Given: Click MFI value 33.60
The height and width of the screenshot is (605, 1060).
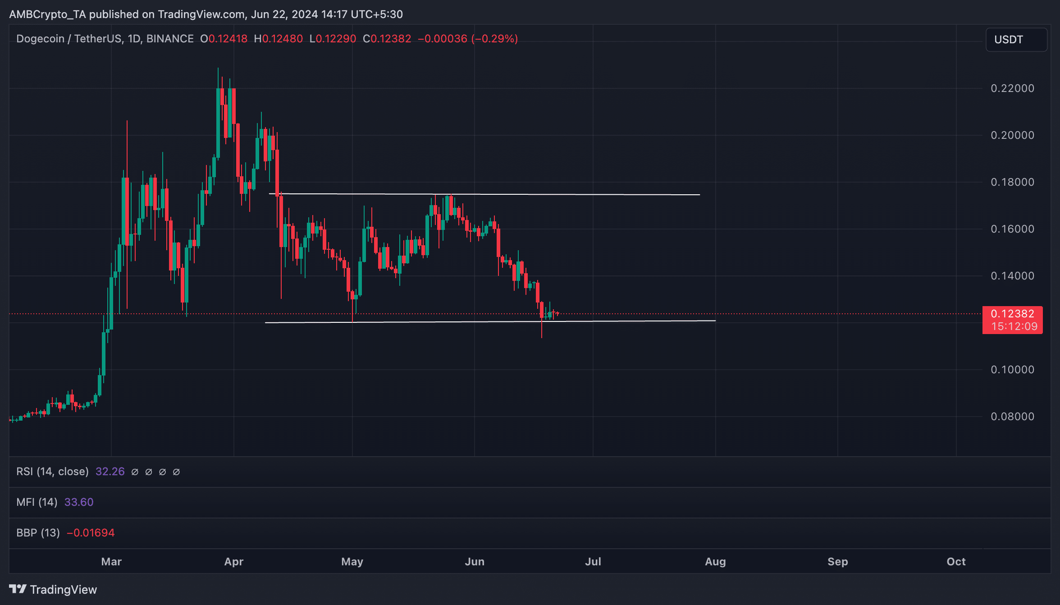Looking at the screenshot, I should pyautogui.click(x=79, y=502).
